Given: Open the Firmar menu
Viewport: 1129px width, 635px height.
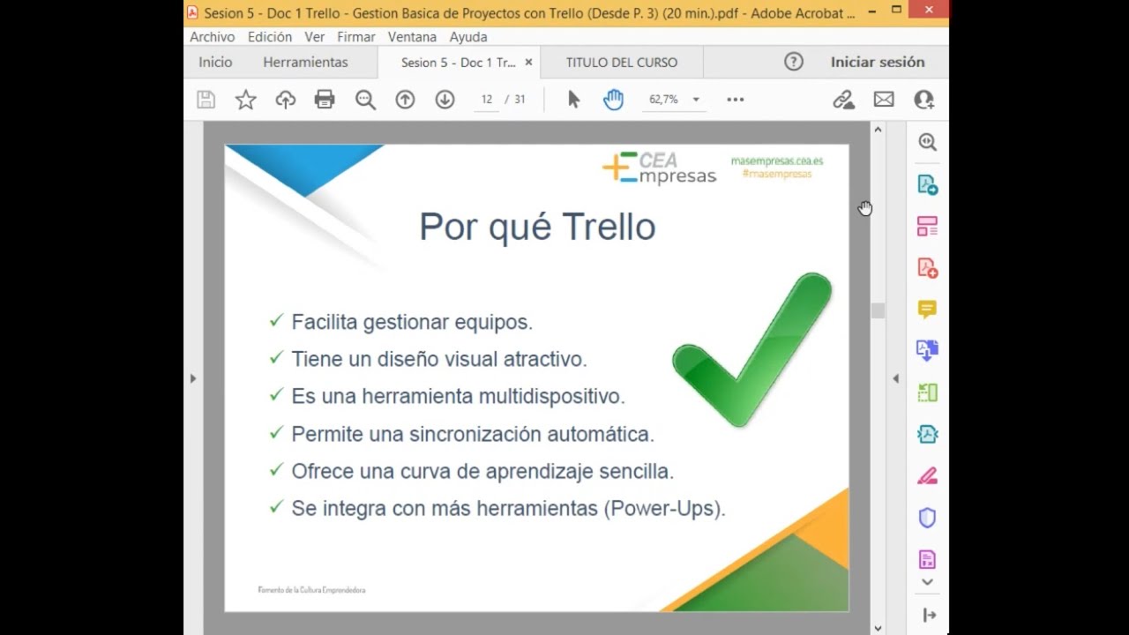Looking at the screenshot, I should [356, 37].
